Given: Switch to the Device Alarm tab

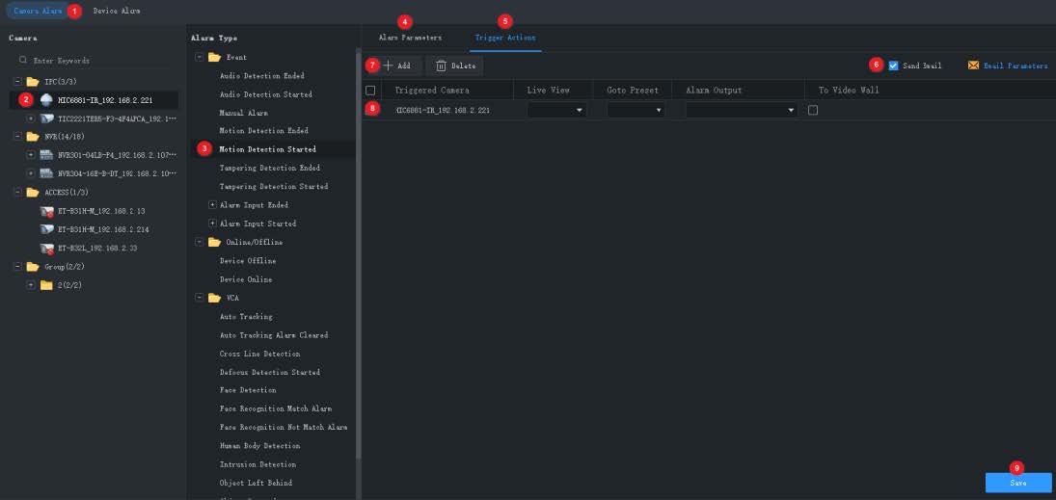Looking at the screenshot, I should pos(117,12).
